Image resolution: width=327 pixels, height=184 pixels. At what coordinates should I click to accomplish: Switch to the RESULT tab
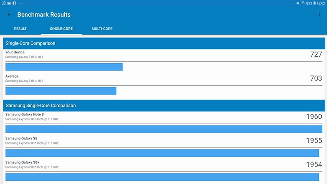click(x=20, y=29)
